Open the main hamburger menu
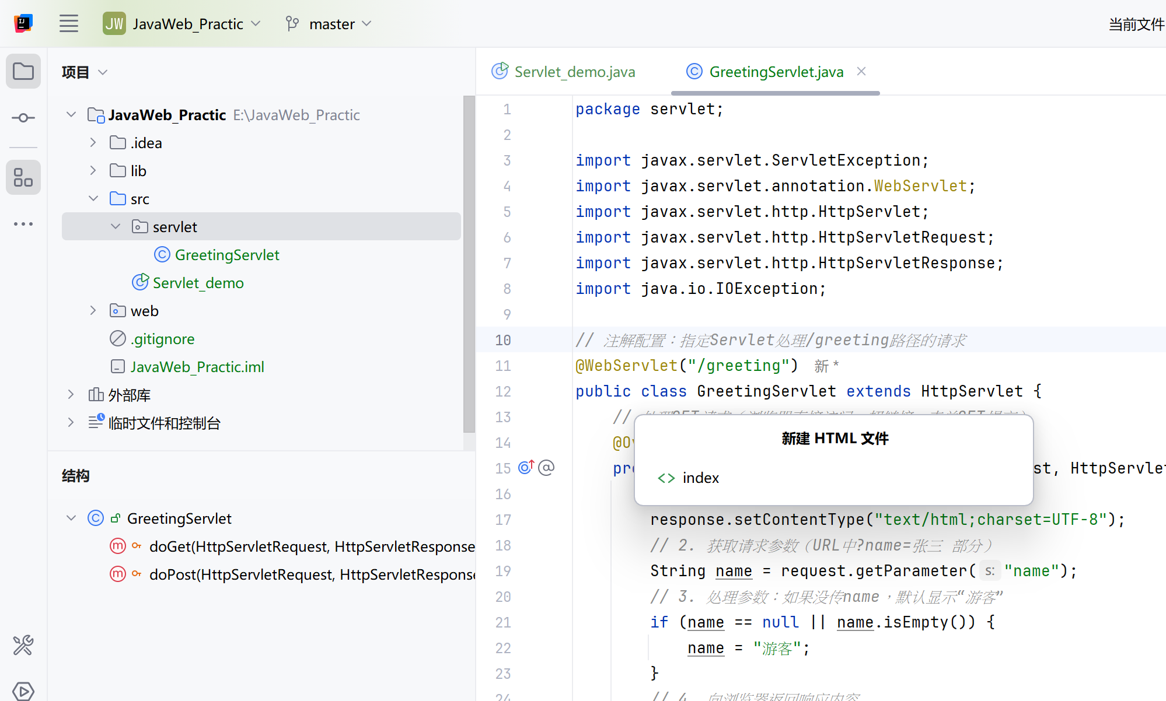 click(x=69, y=24)
